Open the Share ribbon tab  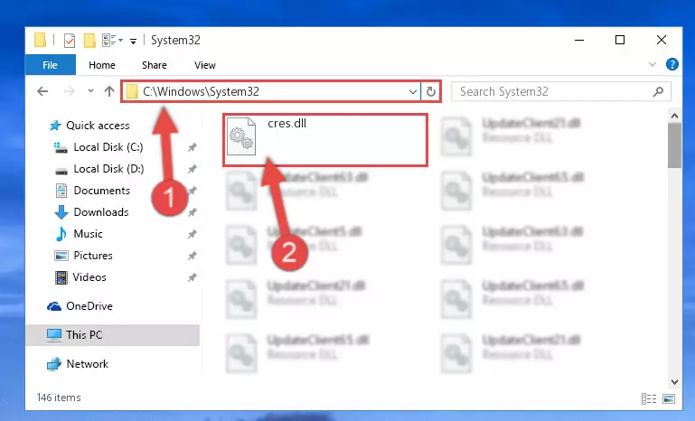155,65
